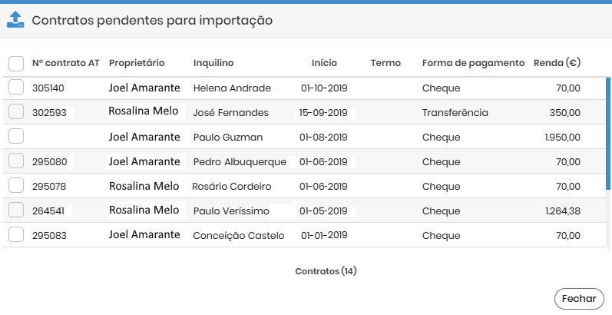Select tenant Helena Andrade in first row
Screen dimensions: 612x315
pyautogui.click(x=232, y=88)
